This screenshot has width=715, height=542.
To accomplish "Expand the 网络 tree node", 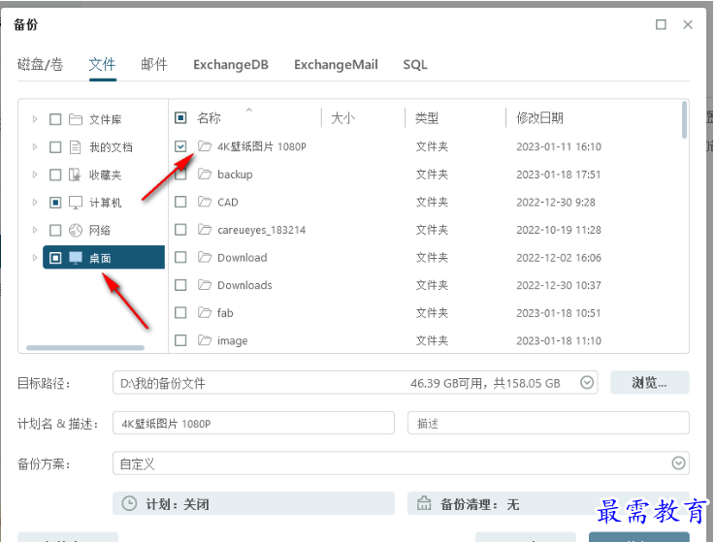I will [x=35, y=230].
